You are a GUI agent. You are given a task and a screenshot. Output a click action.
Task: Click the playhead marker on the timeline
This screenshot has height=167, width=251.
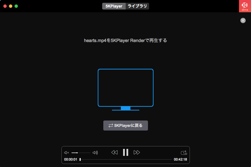click(x=80, y=160)
